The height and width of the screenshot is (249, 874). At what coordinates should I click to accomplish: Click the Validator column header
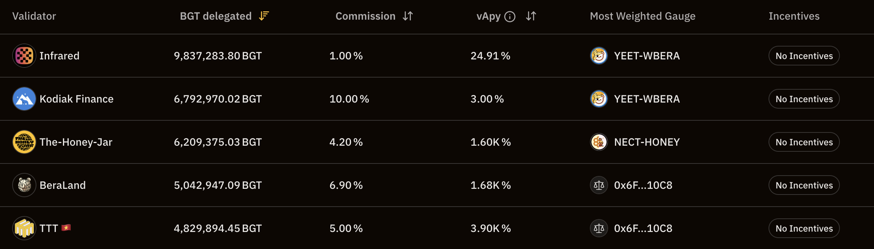pyautogui.click(x=34, y=16)
